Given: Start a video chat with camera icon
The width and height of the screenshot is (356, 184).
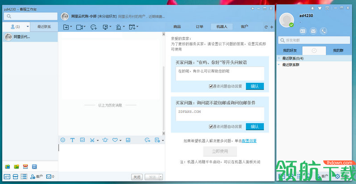Looking at the screenshot, I should (79, 27).
